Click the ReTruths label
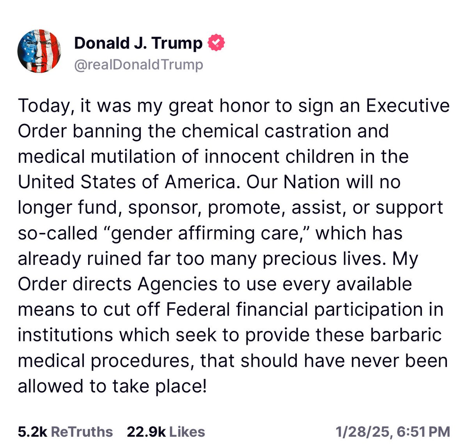This screenshot has height=448, width=468. pos(82,432)
